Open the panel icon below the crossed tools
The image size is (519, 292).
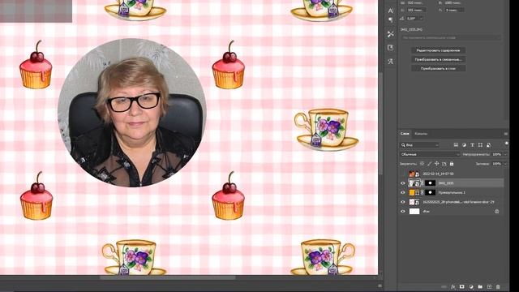tap(391, 48)
